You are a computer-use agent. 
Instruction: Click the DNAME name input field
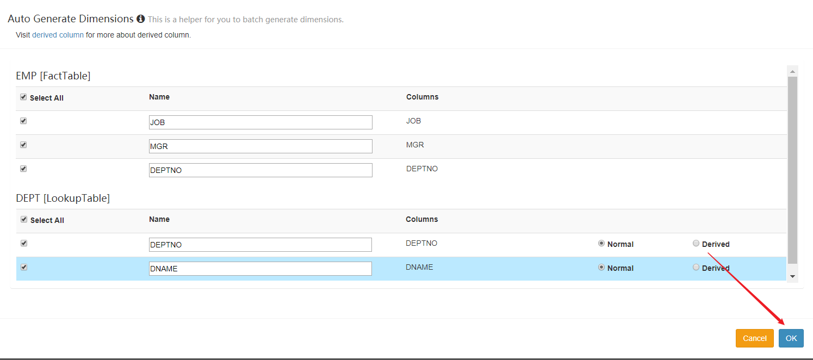[260, 269]
